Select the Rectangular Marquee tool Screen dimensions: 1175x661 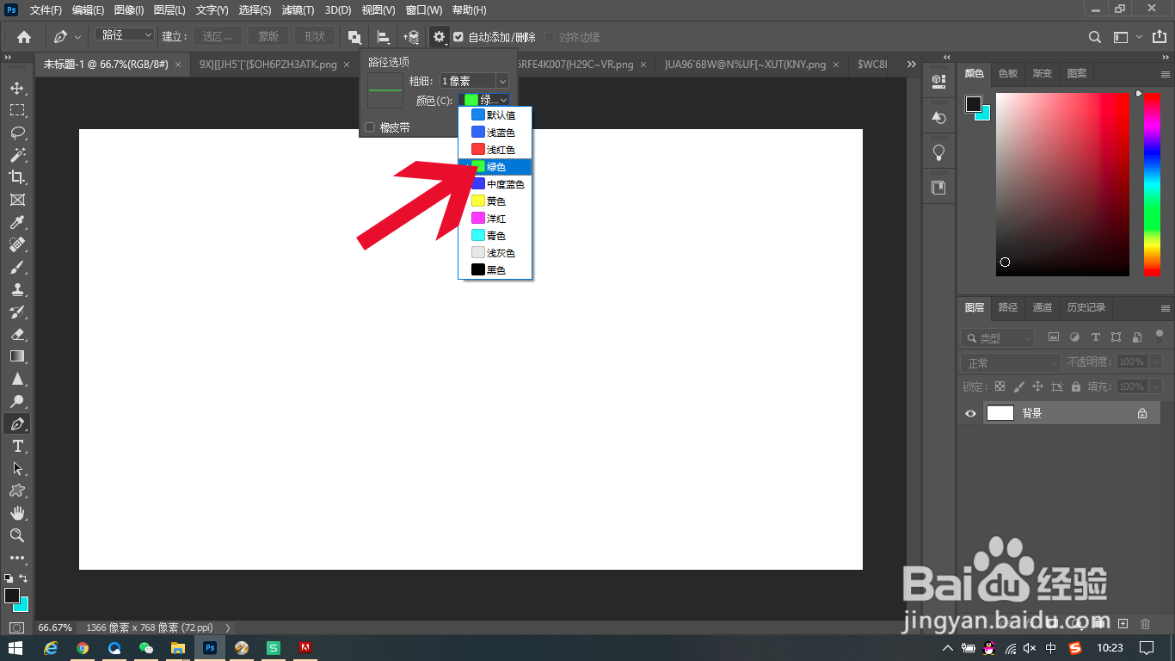(x=16, y=110)
